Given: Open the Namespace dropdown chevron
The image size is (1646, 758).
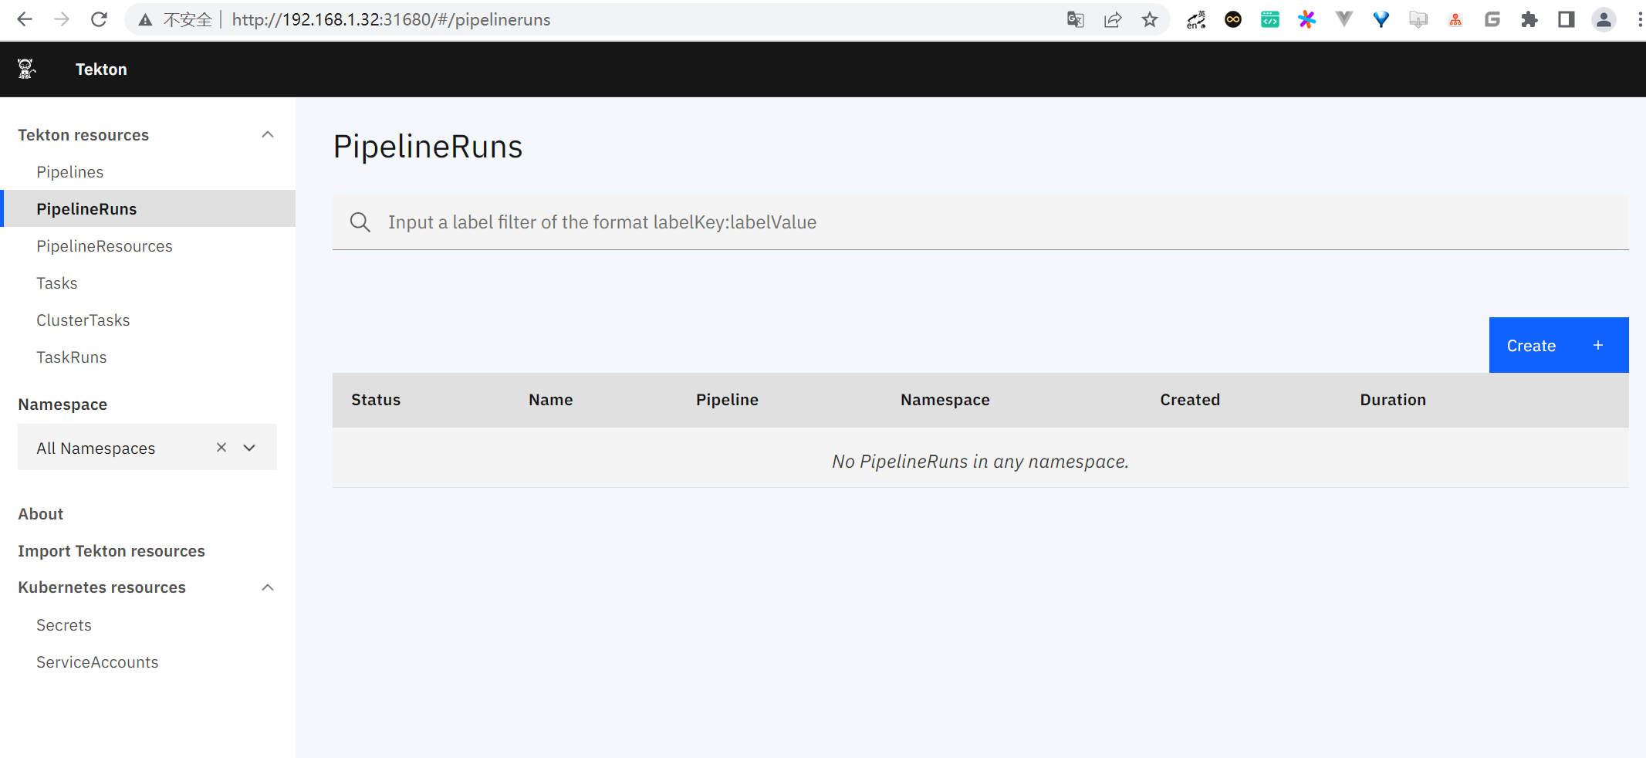Looking at the screenshot, I should (249, 448).
